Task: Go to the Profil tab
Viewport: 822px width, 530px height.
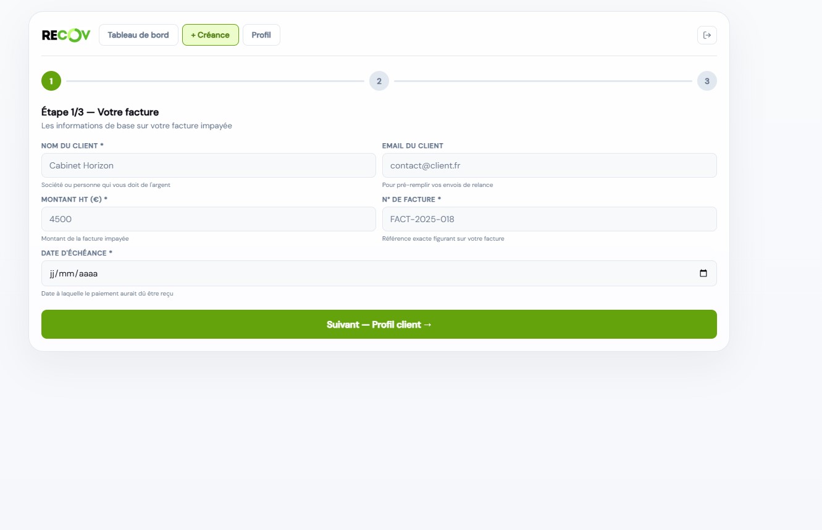Action: (x=261, y=35)
